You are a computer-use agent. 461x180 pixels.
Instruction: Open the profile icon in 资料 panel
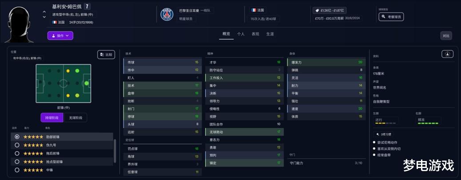click(x=448, y=54)
